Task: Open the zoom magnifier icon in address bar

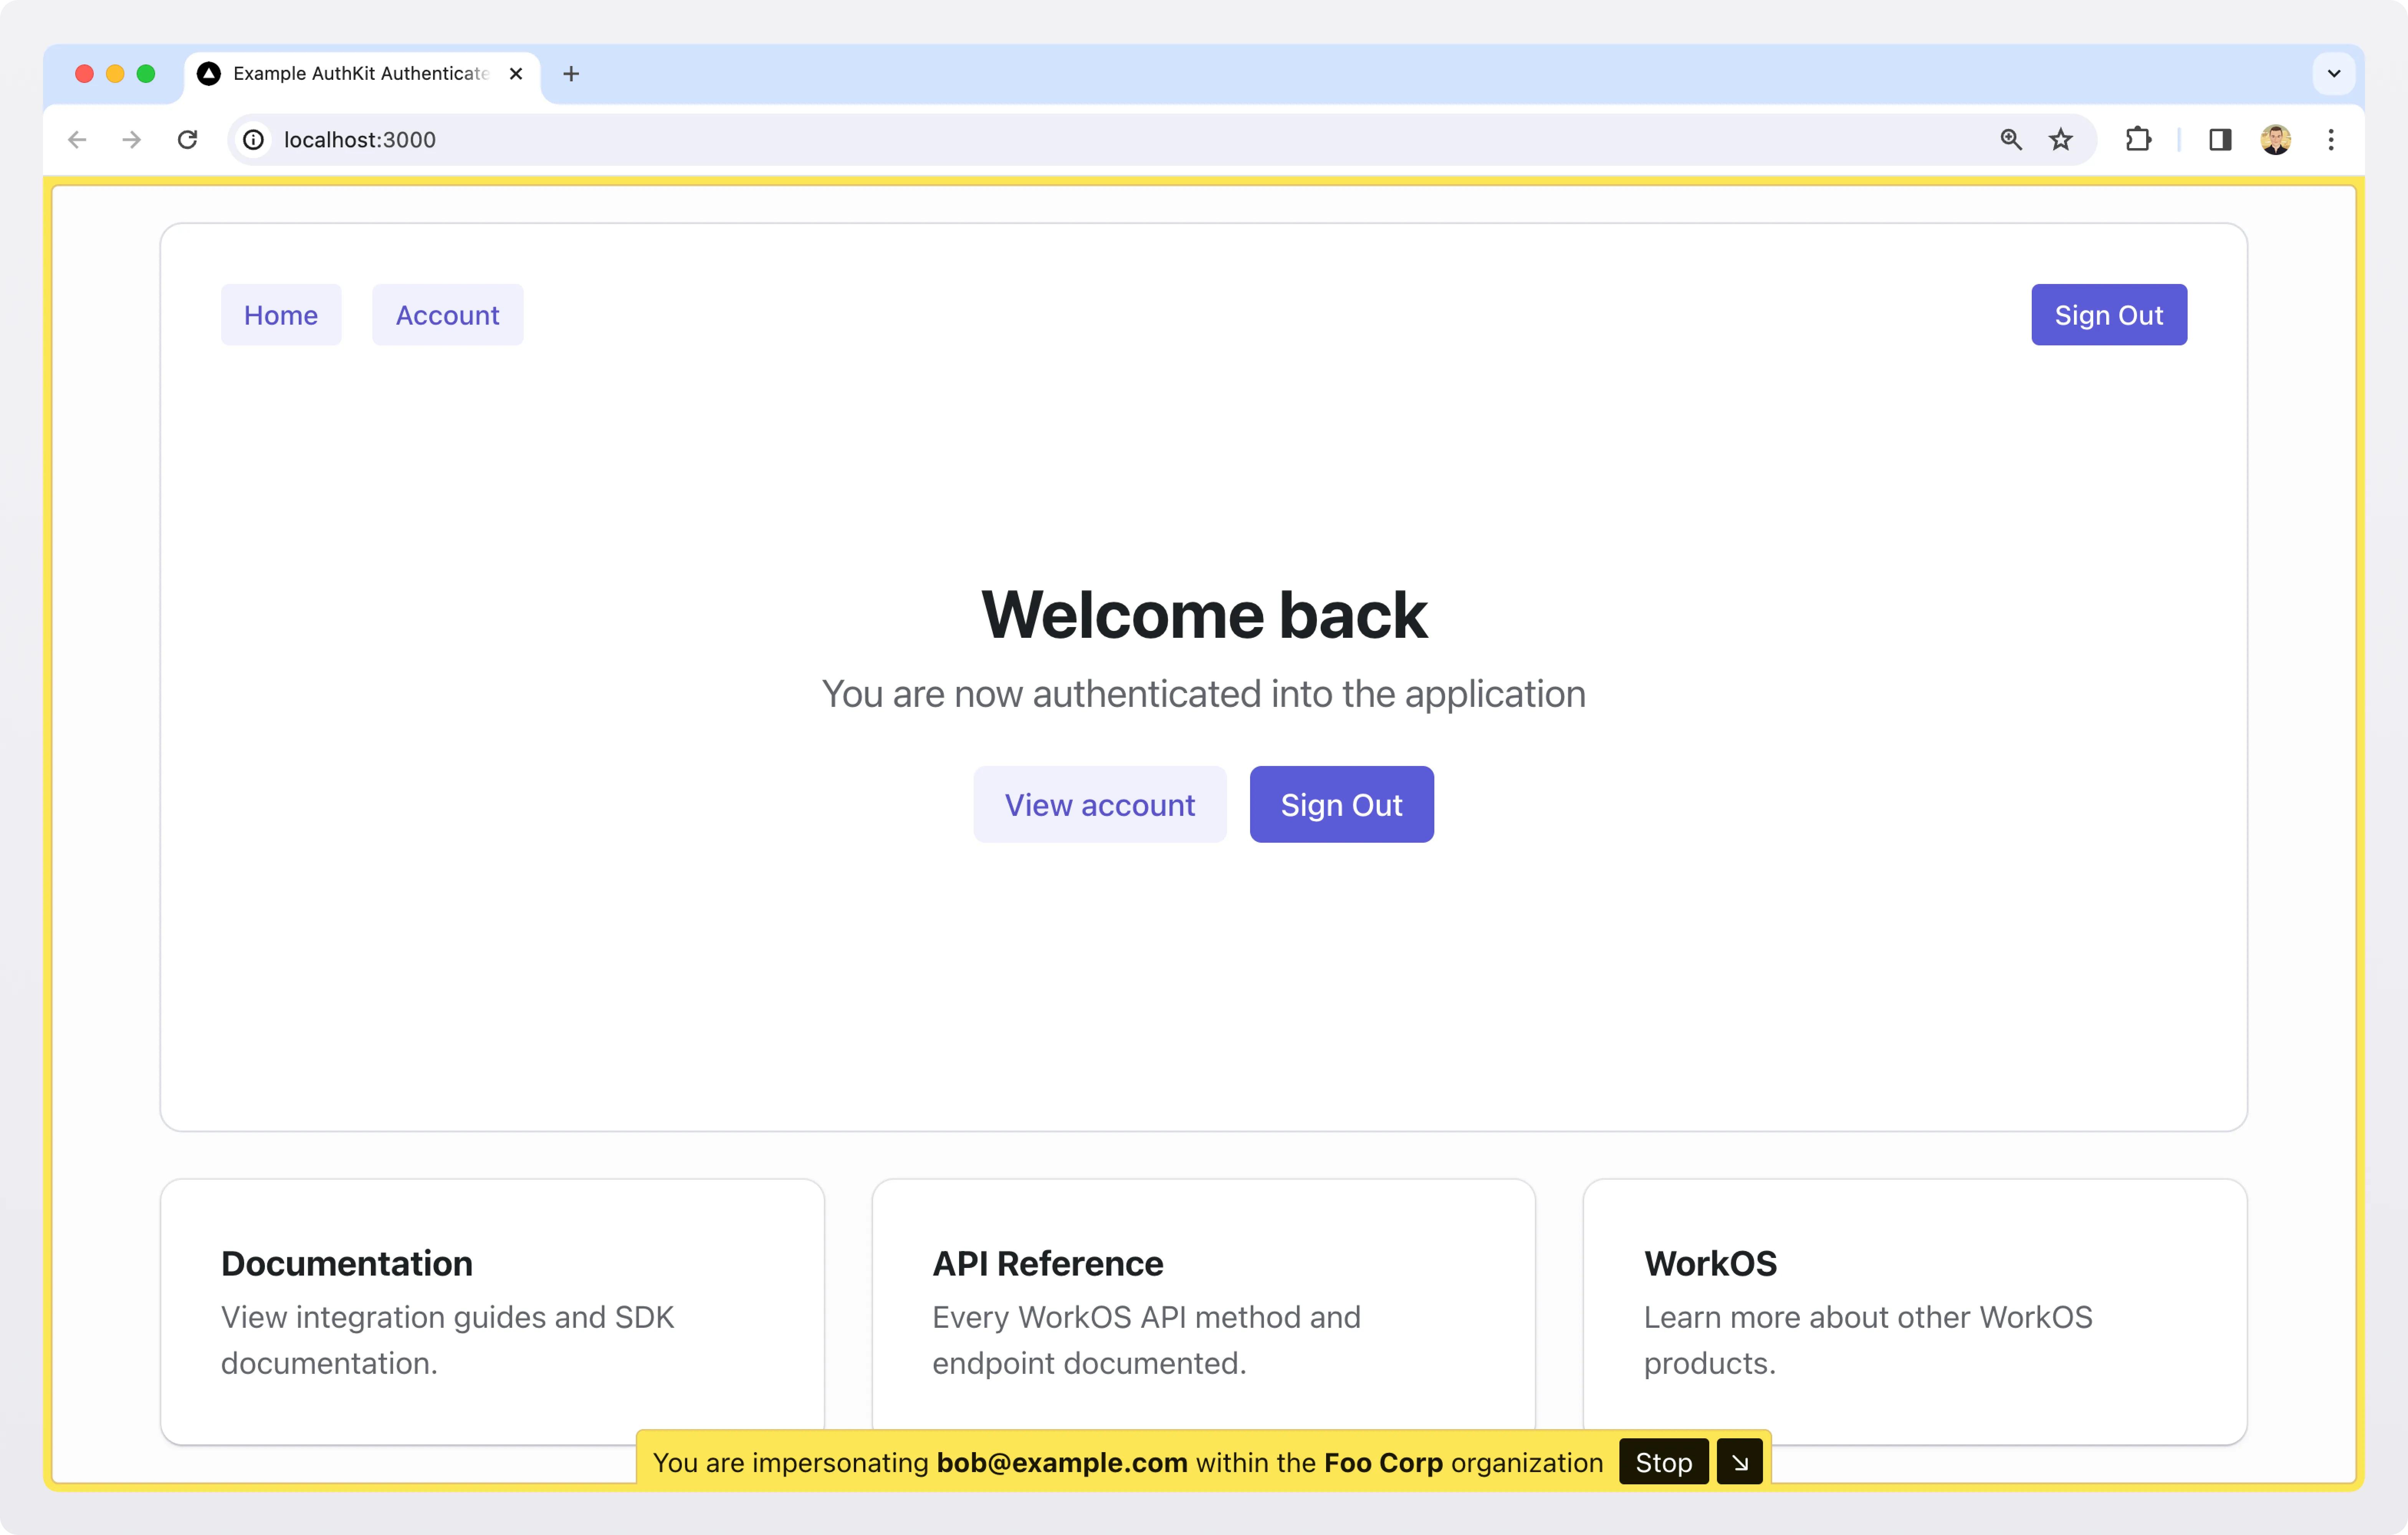Action: 2011,140
